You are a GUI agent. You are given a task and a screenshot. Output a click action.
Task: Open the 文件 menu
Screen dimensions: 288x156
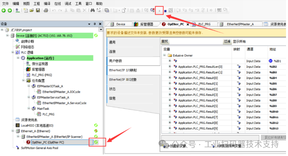coord(5,4)
